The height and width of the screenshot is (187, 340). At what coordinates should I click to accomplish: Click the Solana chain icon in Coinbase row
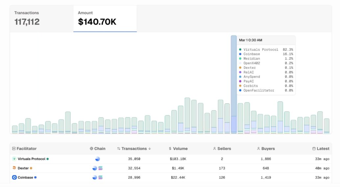pos(100,177)
